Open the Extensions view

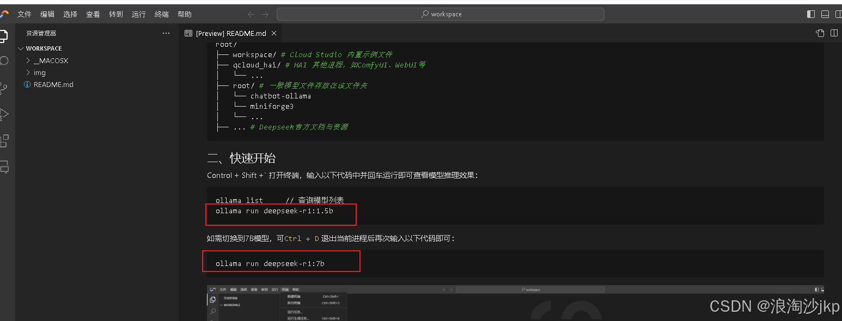4,141
